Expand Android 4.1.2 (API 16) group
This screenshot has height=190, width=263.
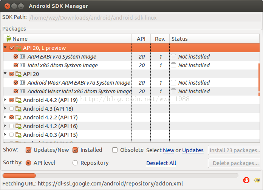(x=5, y=126)
